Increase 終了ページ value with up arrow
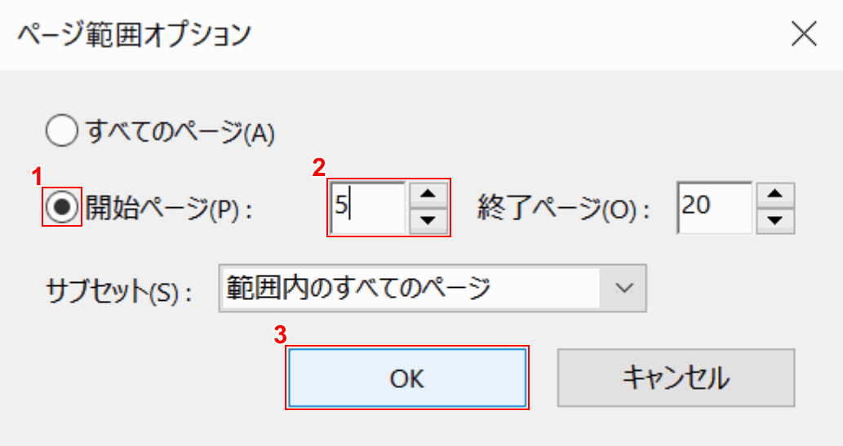 [776, 195]
